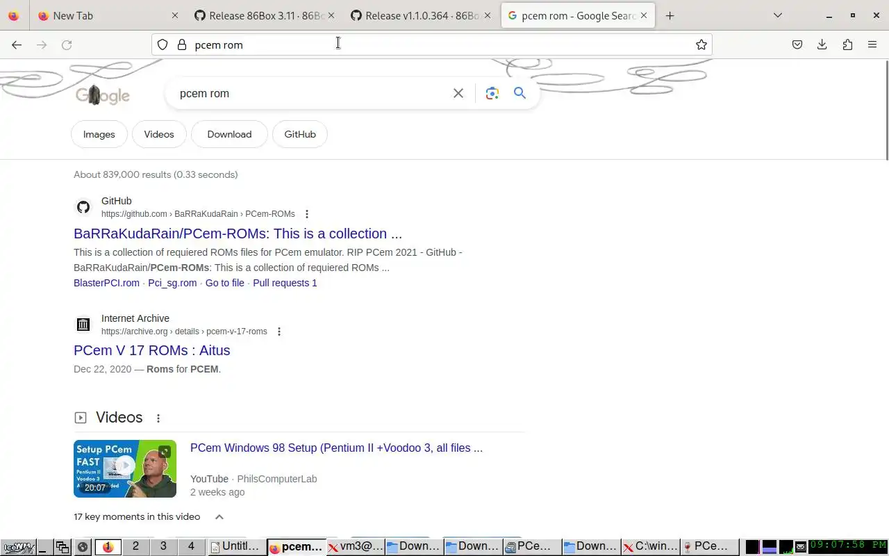Image resolution: width=889 pixels, height=556 pixels.
Task: Click GitHub favicon beside first result
Action: pos(83,207)
